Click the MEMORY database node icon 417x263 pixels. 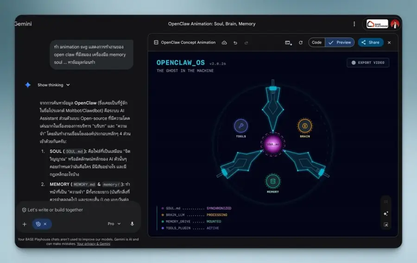(273, 181)
